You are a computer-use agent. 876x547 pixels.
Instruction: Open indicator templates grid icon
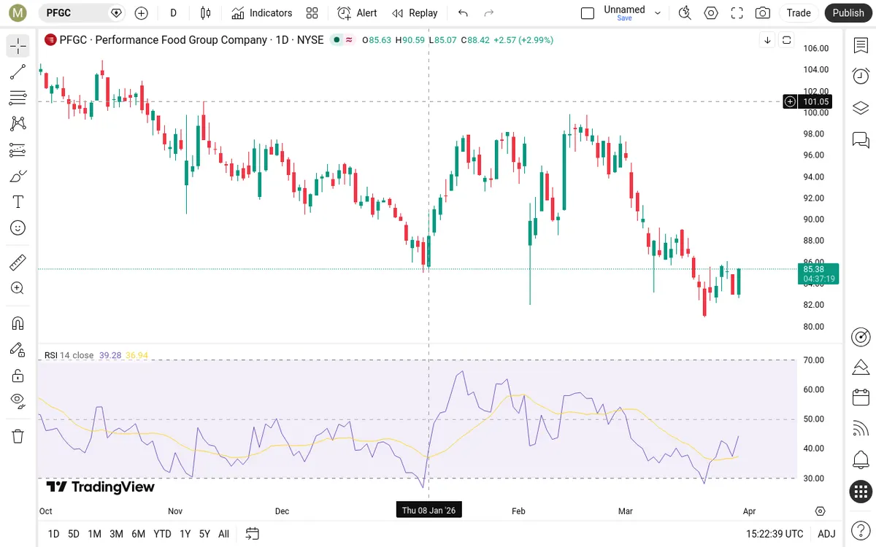312,12
